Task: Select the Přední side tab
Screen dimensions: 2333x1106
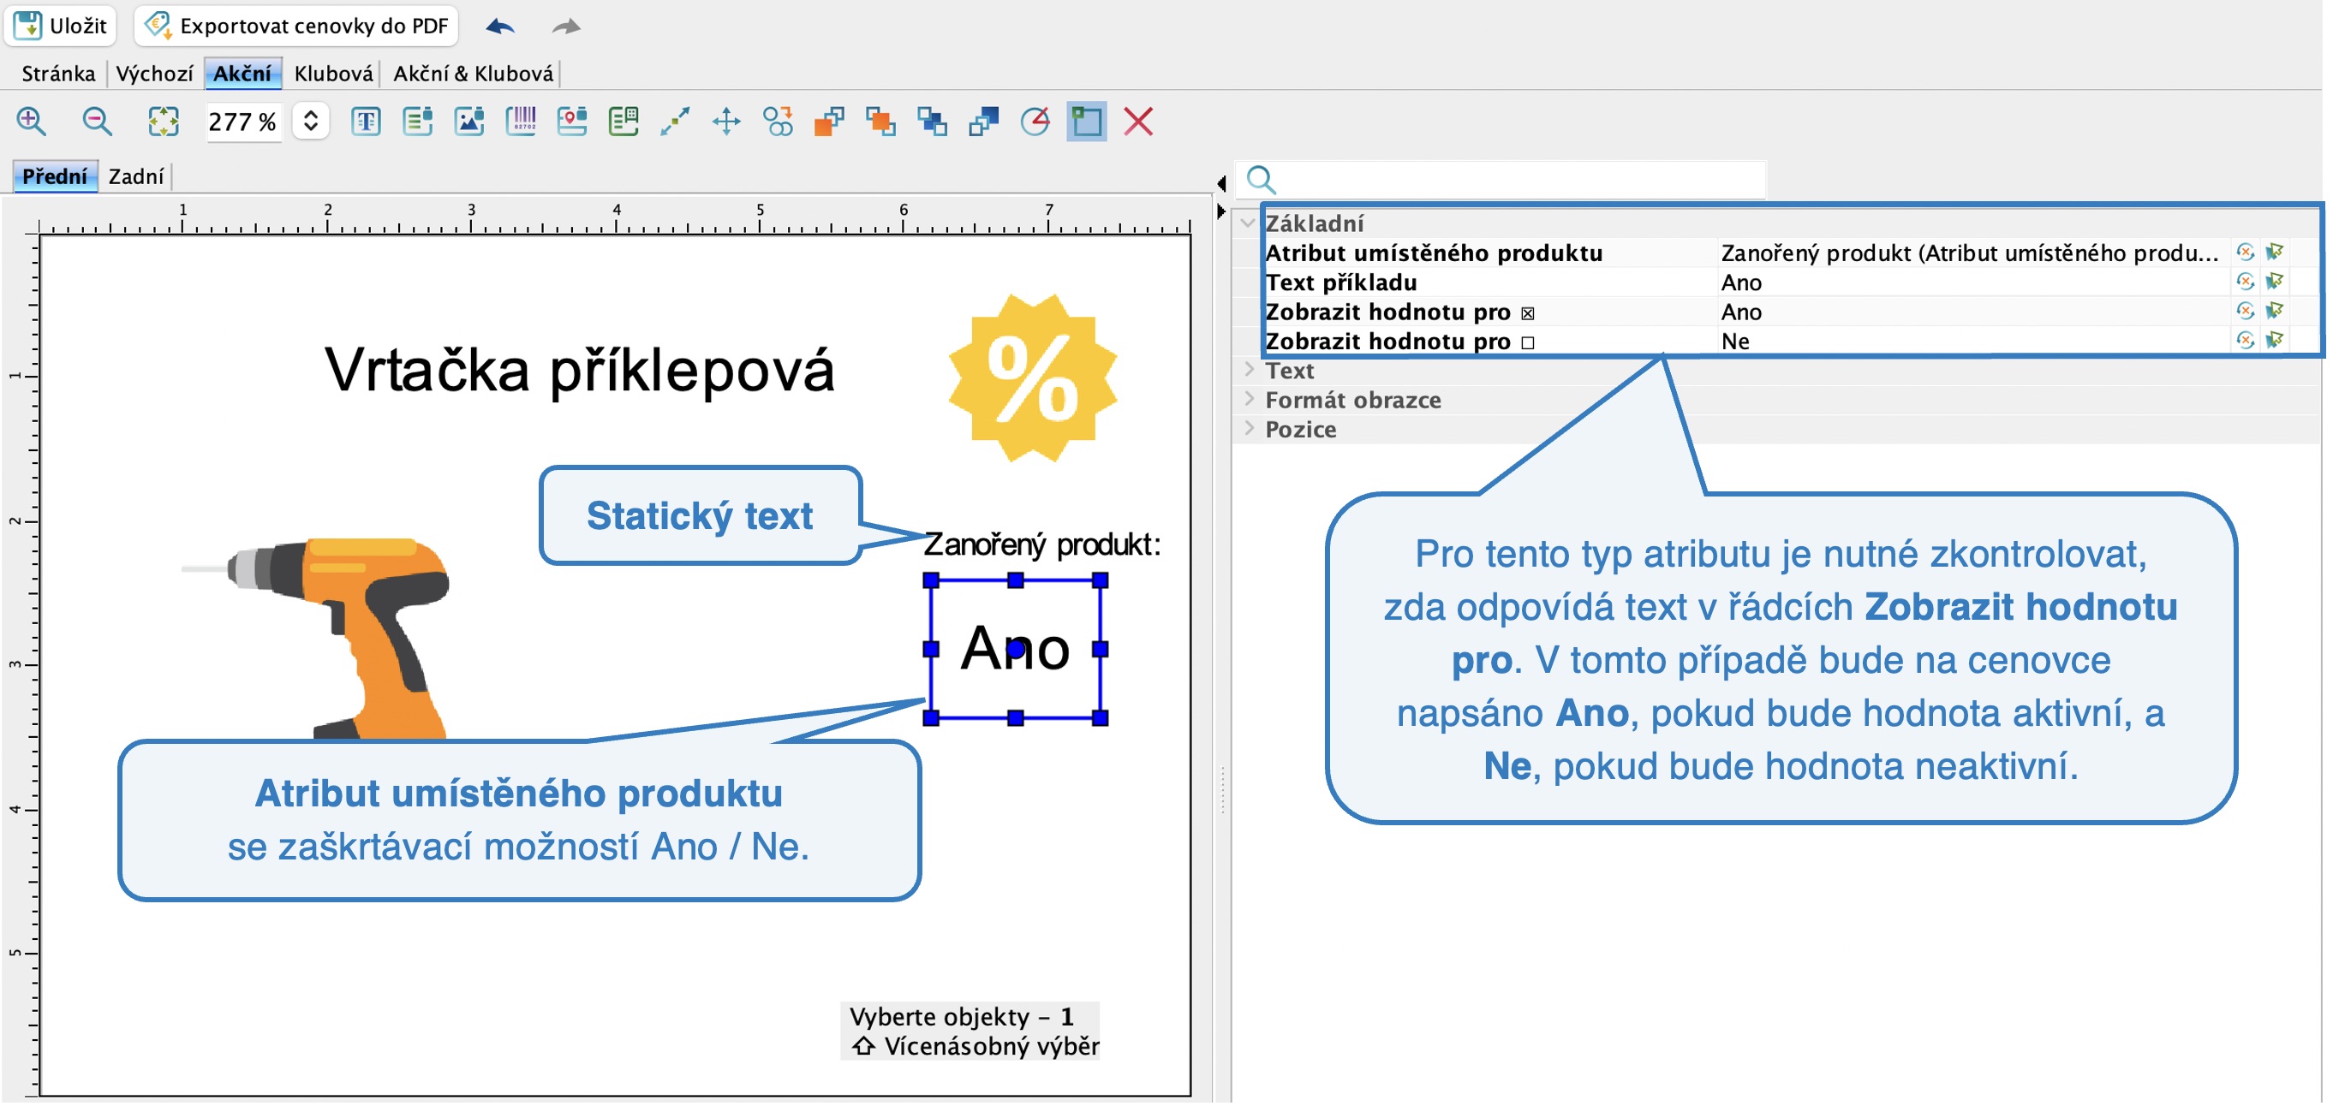Action: pos(54,176)
